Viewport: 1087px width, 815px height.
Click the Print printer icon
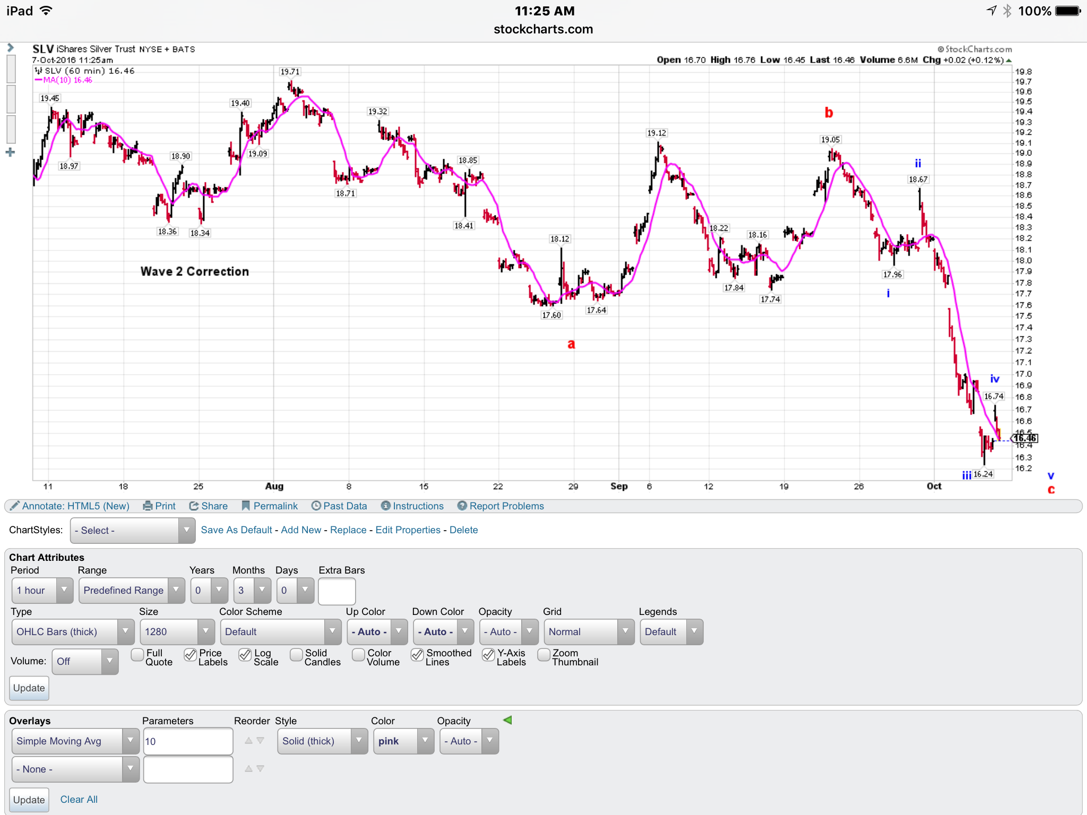(148, 506)
